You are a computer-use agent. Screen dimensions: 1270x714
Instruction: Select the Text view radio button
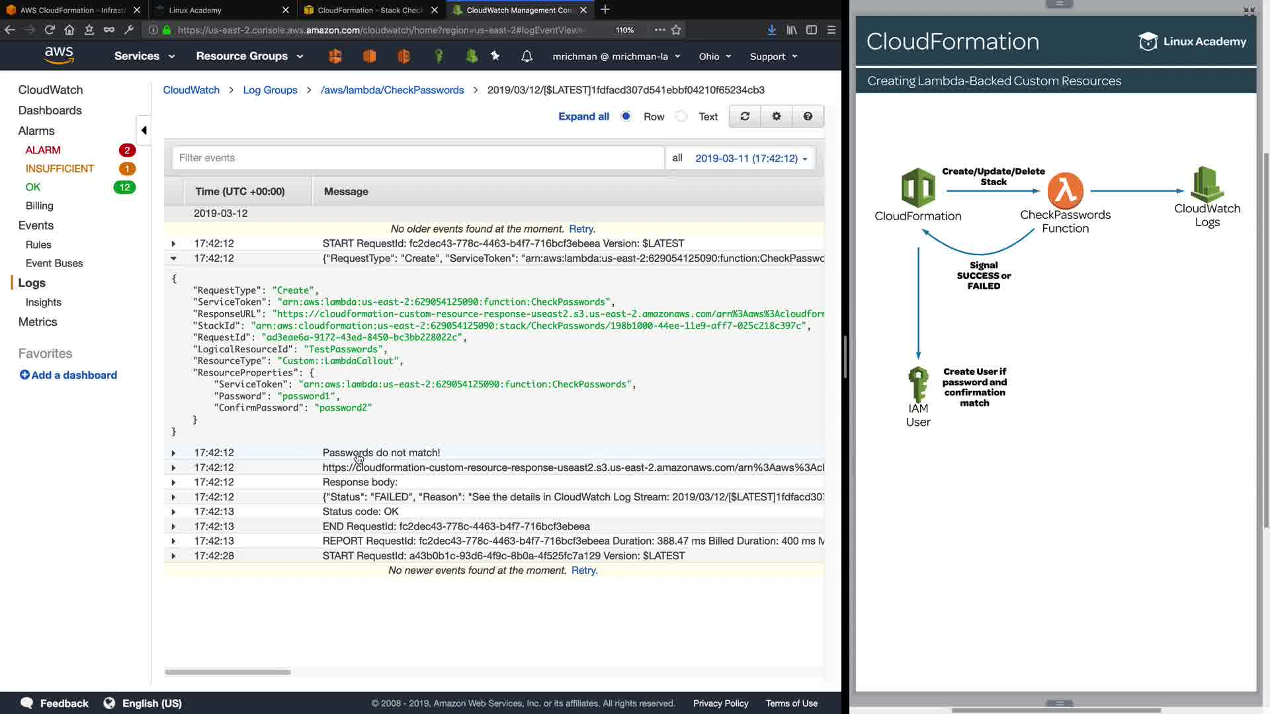pyautogui.click(x=681, y=116)
